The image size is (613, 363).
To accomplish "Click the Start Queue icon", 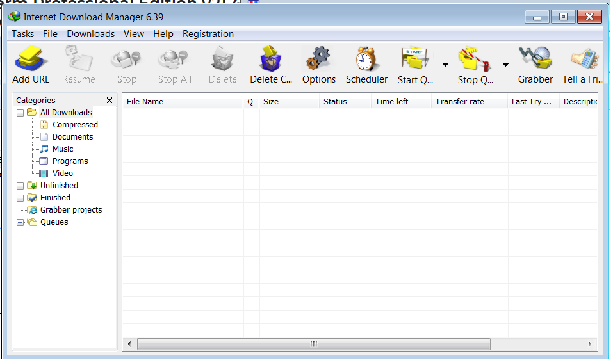I will click(x=416, y=60).
